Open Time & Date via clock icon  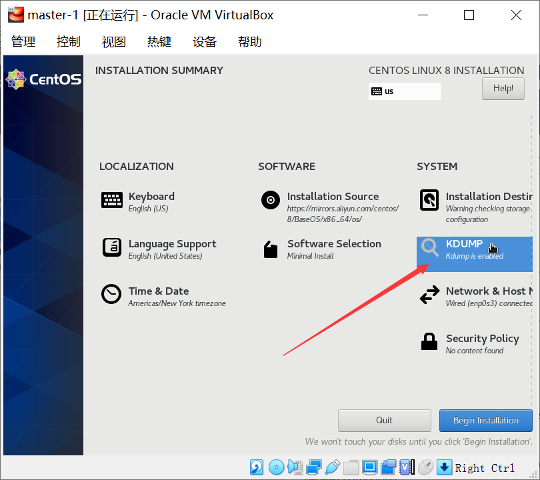pos(111,294)
